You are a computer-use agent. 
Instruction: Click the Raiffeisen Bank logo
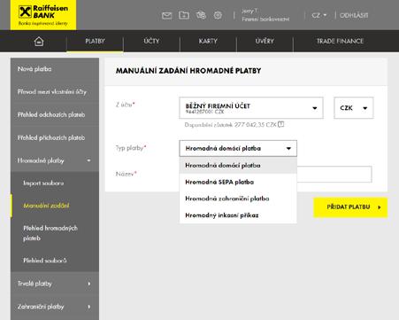[43, 15]
